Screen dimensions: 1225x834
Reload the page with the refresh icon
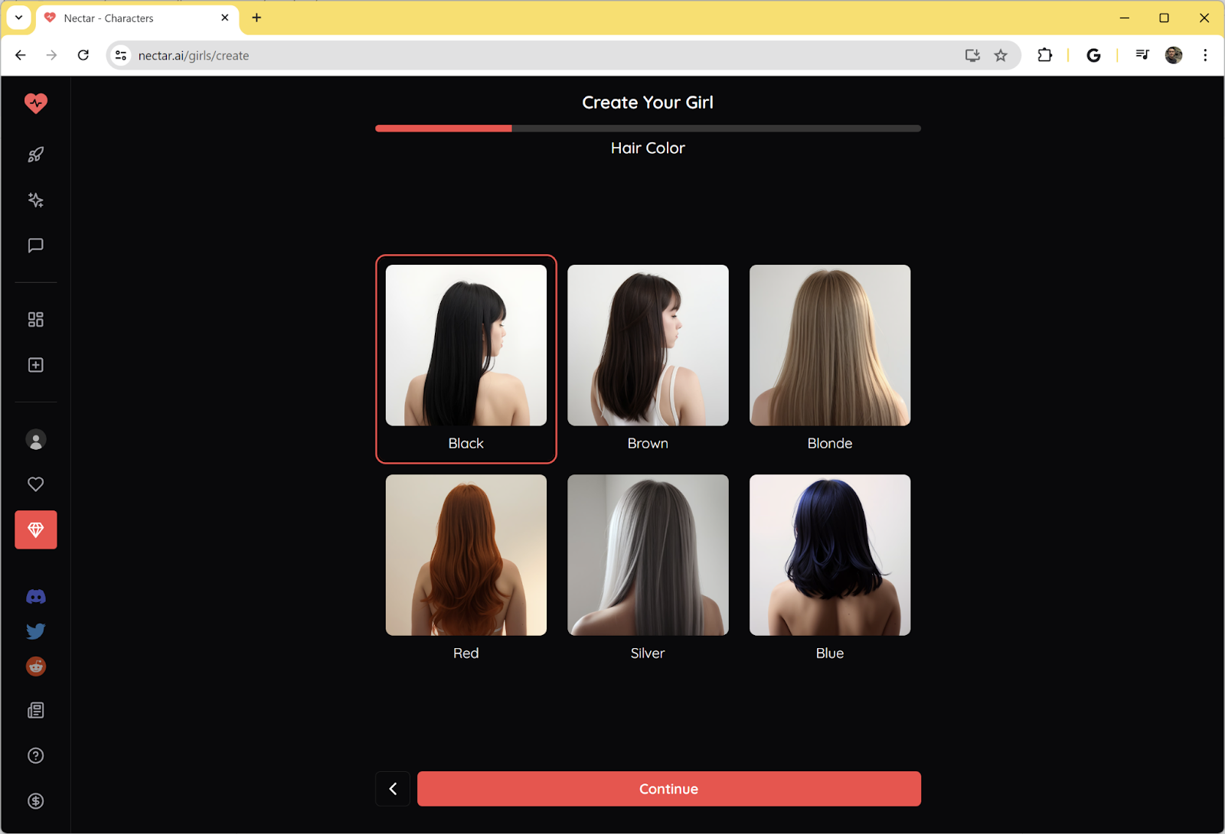coord(83,55)
